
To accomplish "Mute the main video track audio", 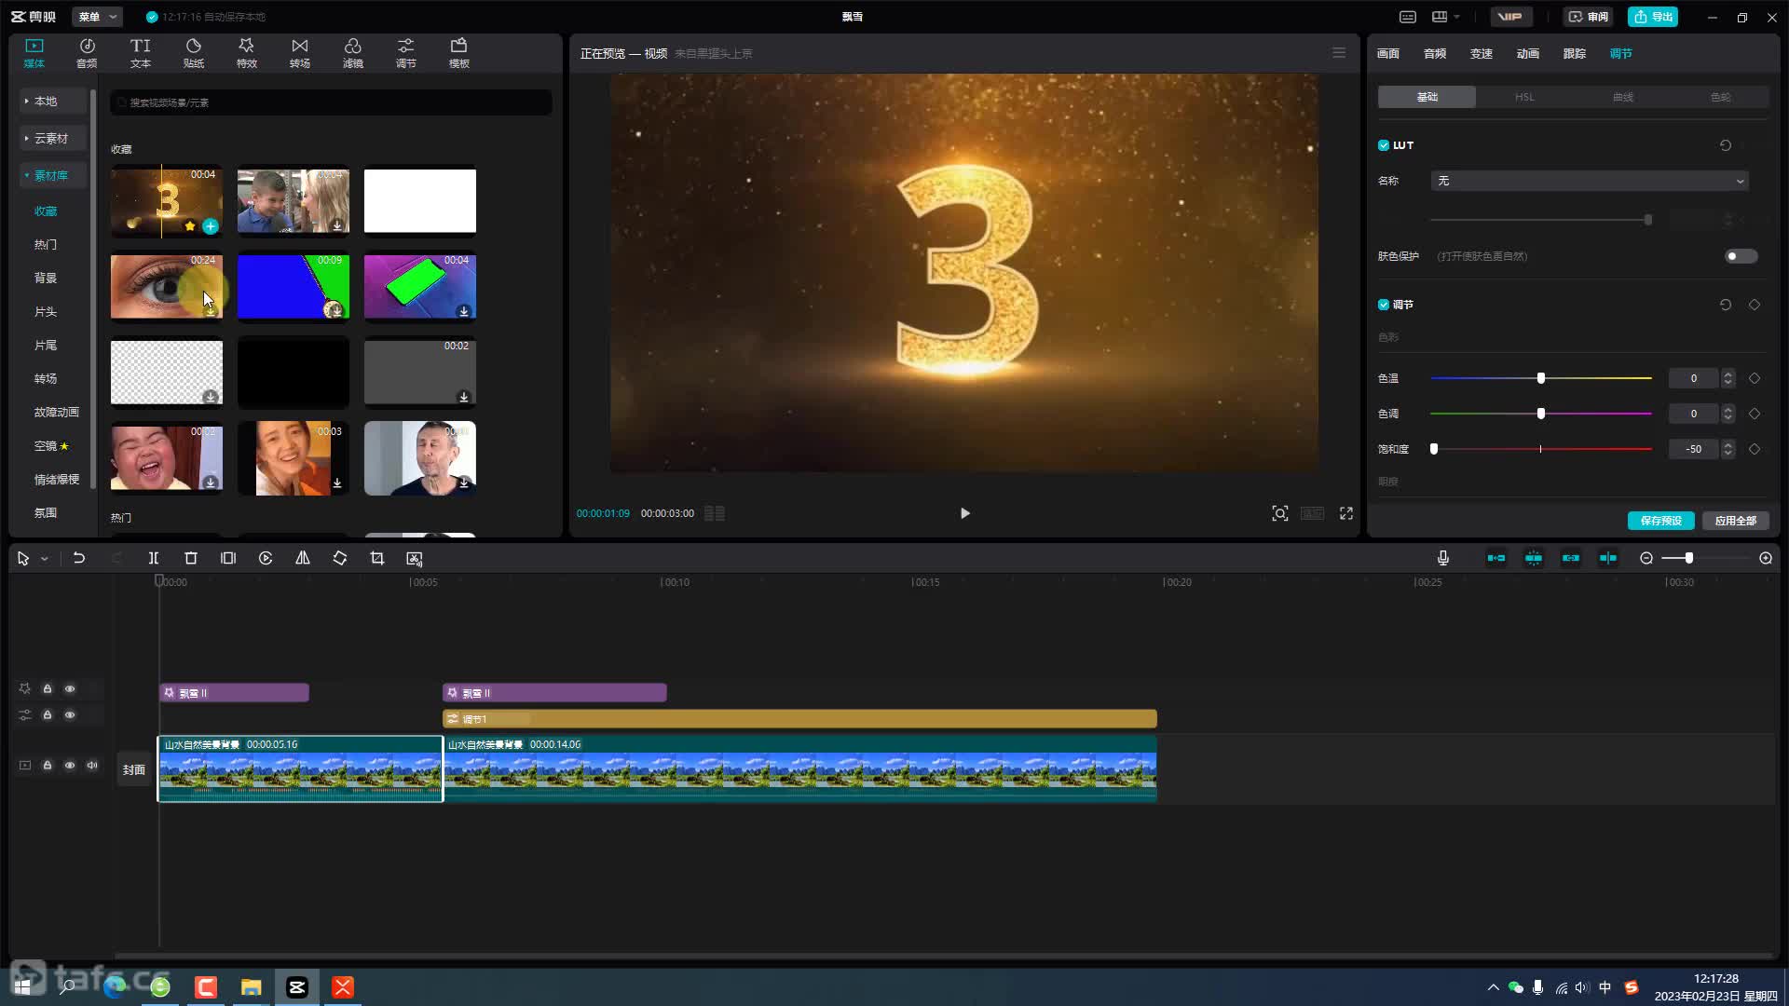I will tap(92, 766).
